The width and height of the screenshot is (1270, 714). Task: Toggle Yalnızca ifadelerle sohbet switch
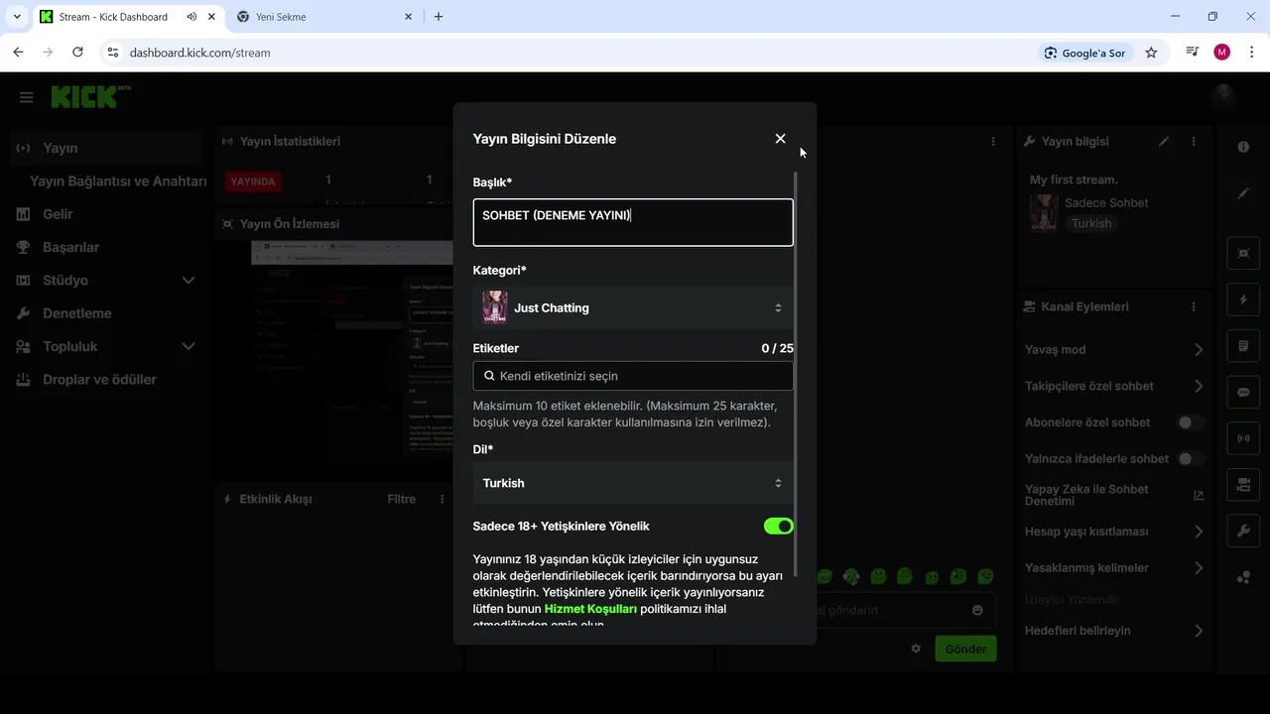click(x=1190, y=459)
